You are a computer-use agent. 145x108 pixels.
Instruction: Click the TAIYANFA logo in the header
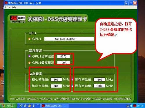pos(18,19)
